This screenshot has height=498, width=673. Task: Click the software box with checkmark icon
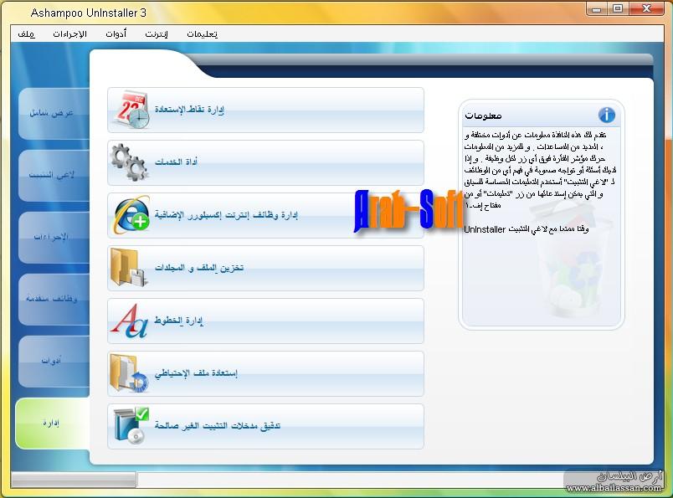click(131, 425)
